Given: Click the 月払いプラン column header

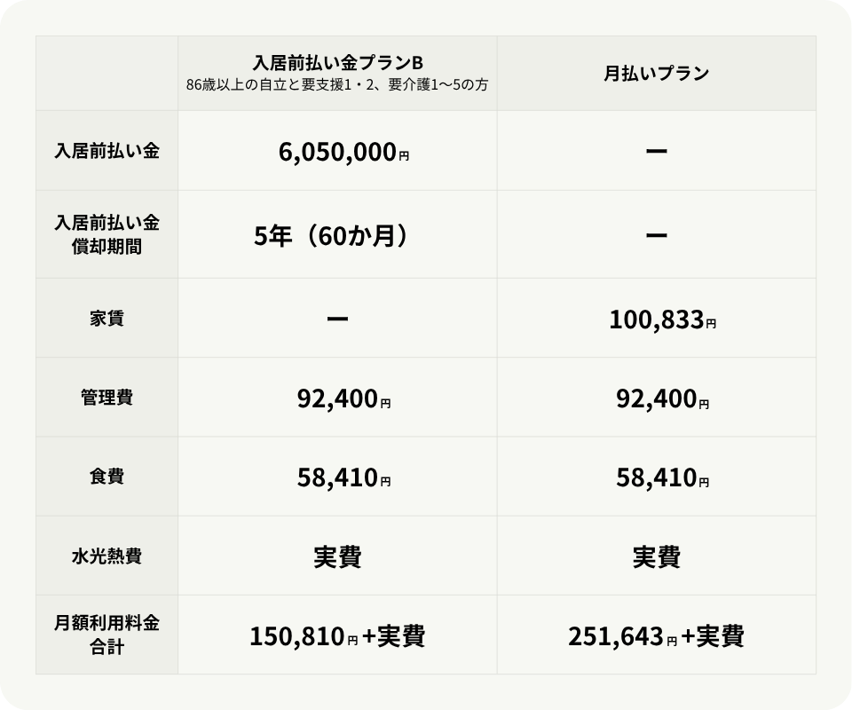Looking at the screenshot, I should click(657, 74).
